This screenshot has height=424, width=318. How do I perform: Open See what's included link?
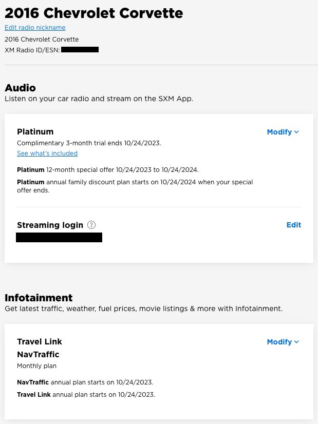pyautogui.click(x=47, y=153)
